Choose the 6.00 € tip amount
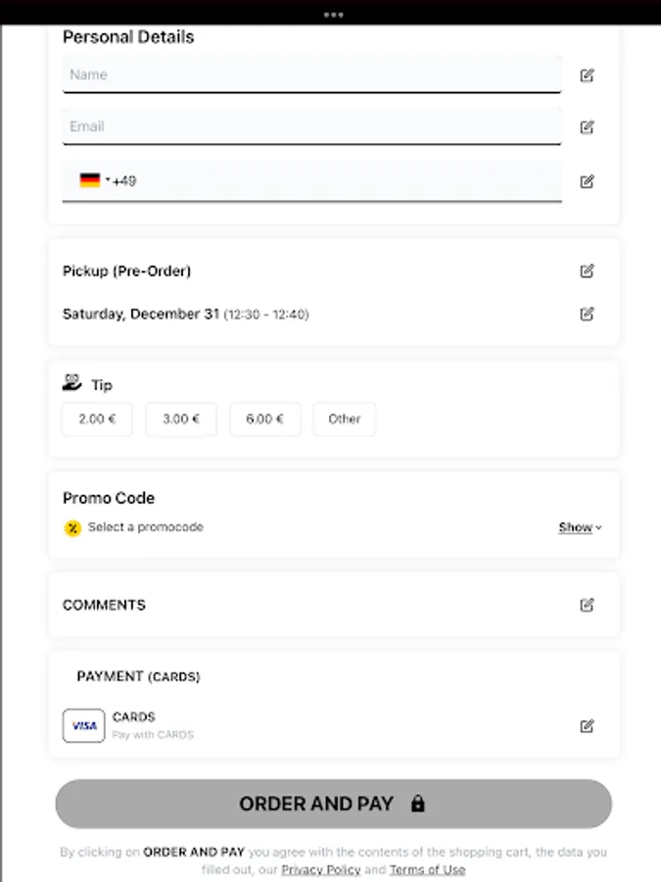 tap(264, 419)
